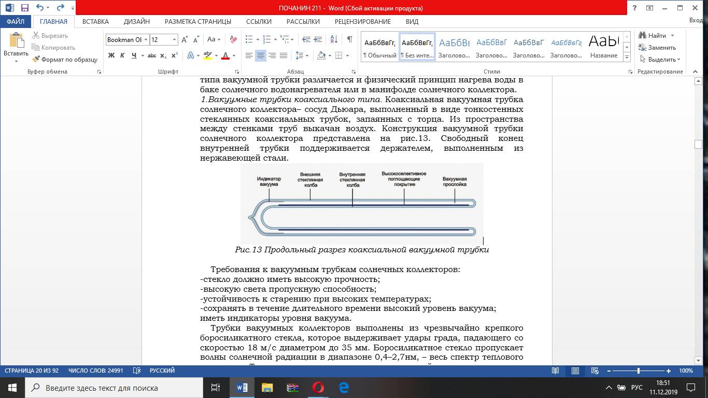Viewport: 708px width, 398px height.
Task: Click the zoom level slider
Action: pyautogui.click(x=639, y=371)
